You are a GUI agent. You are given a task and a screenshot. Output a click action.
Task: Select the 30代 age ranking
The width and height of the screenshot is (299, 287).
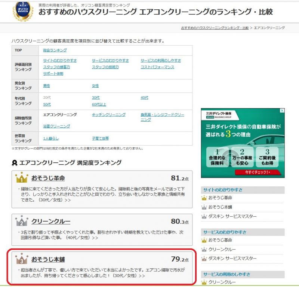[96, 98]
